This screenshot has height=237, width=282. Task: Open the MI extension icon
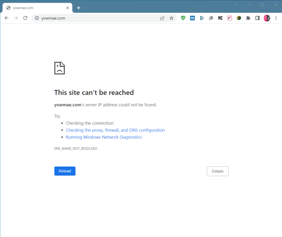click(220, 18)
